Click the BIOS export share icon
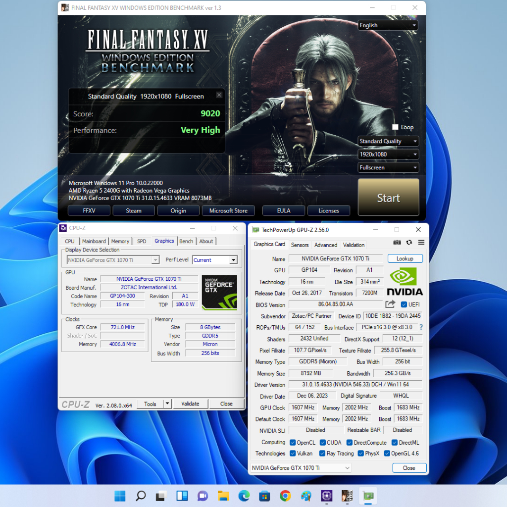The height and width of the screenshot is (507, 507). point(390,304)
